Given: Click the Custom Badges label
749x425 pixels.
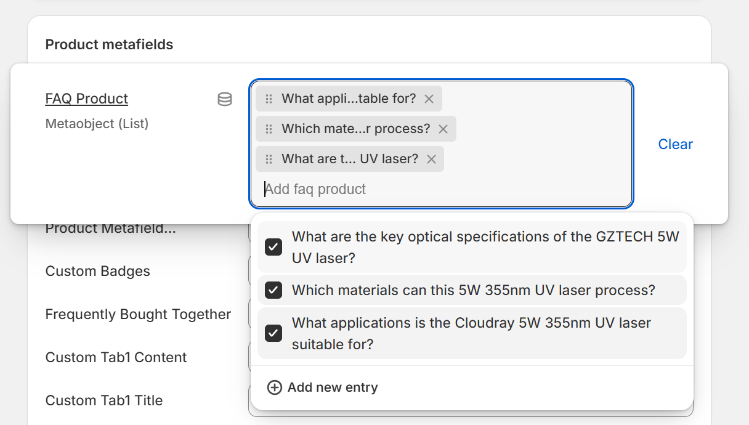Looking at the screenshot, I should pos(98,271).
